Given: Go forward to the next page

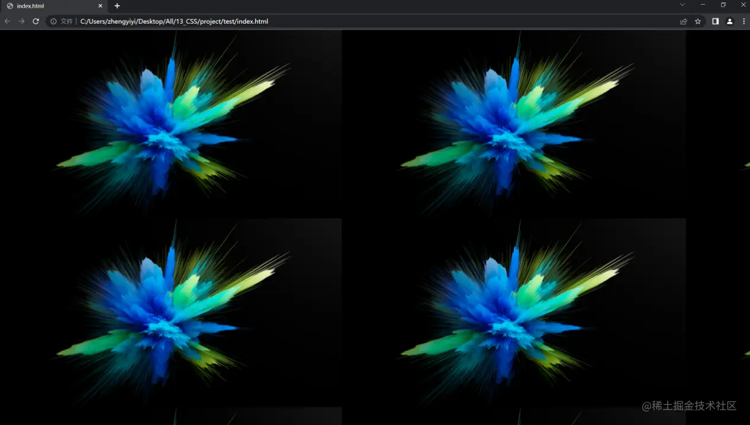Looking at the screenshot, I should pos(21,21).
